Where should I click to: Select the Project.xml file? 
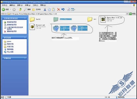(x=38, y=27)
